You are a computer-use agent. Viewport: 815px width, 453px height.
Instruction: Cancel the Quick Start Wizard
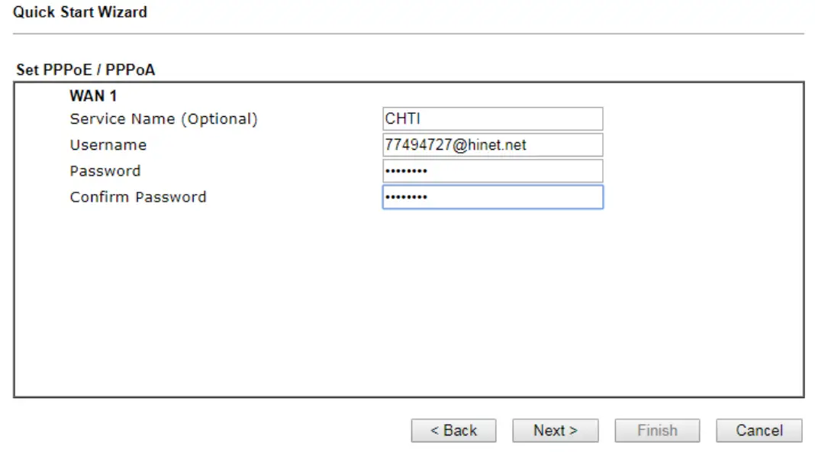click(x=759, y=431)
